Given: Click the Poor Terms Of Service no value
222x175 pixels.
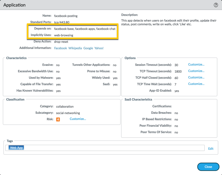Looking at the screenshot, I should coord(176,132).
